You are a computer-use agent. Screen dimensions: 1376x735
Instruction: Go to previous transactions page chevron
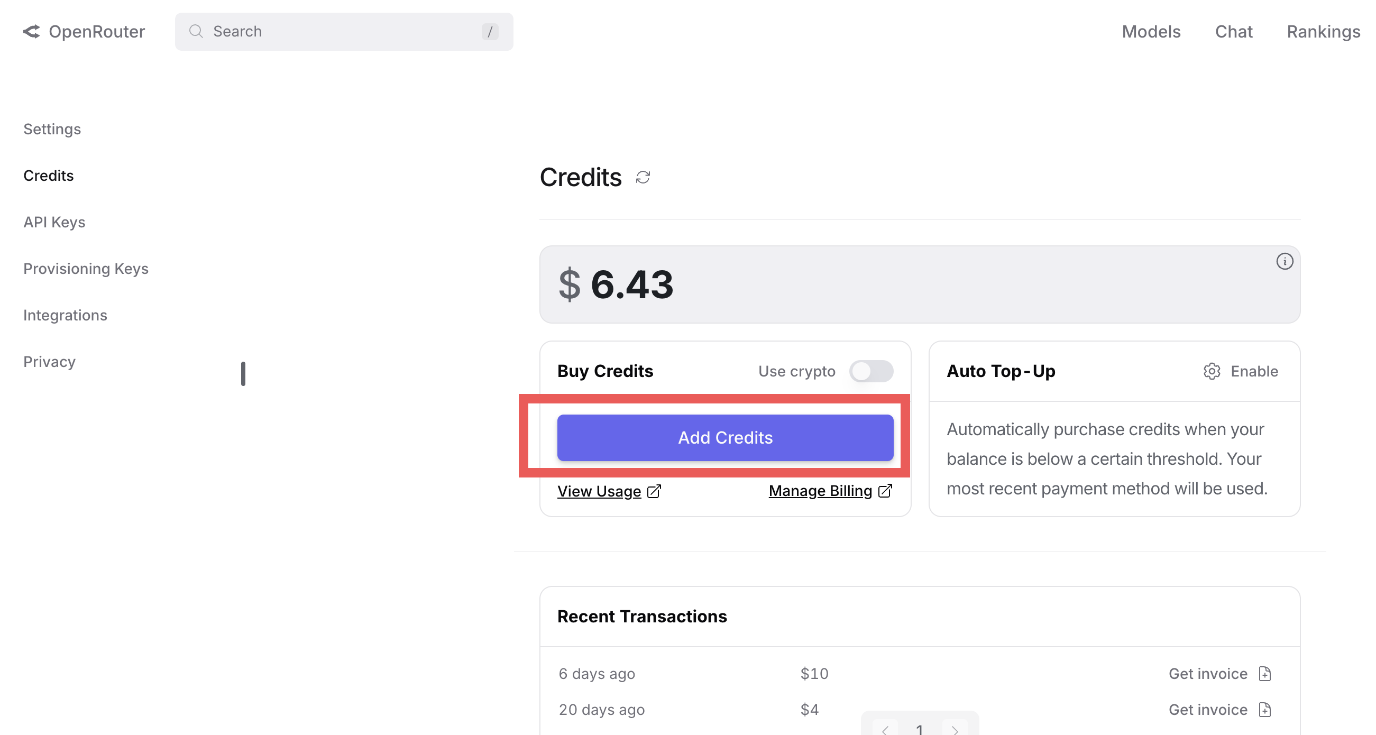tap(885, 729)
